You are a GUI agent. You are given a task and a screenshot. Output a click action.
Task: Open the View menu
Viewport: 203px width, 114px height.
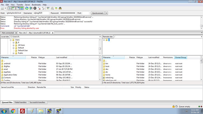click(x=13, y=5)
